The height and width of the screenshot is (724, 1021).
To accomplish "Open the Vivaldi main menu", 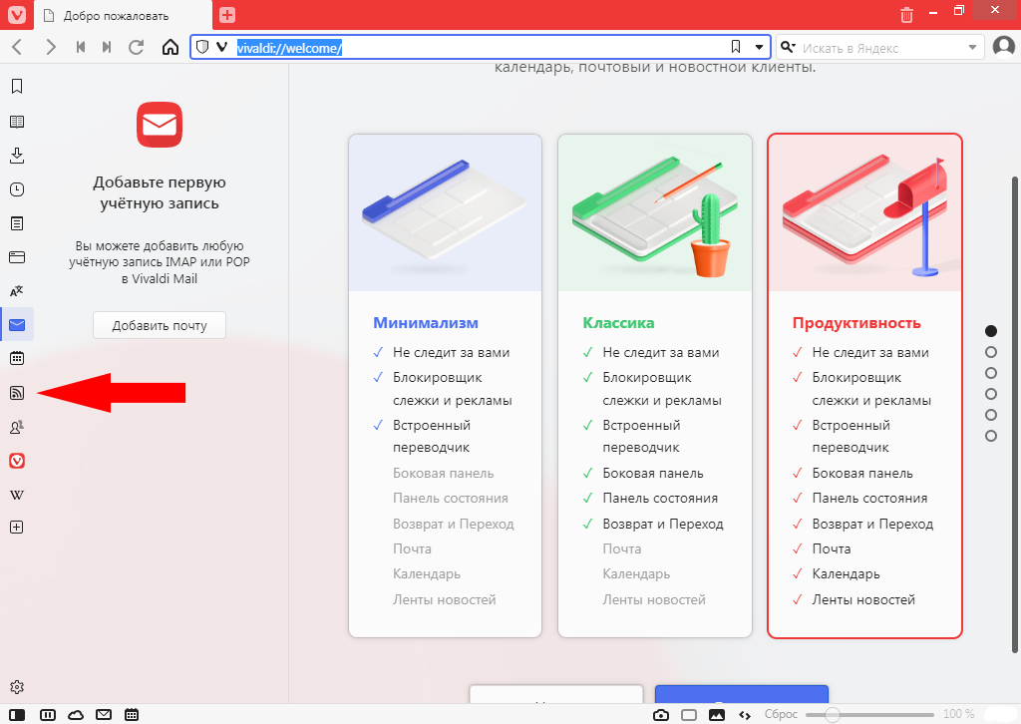I will pyautogui.click(x=16, y=14).
